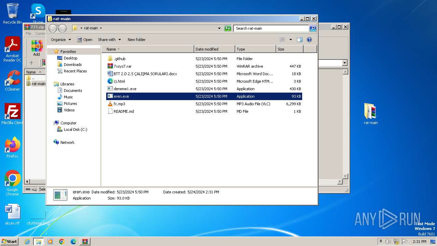Click the Back navigation arrow in Explorer
This screenshot has width=437, height=246.
click(53, 28)
